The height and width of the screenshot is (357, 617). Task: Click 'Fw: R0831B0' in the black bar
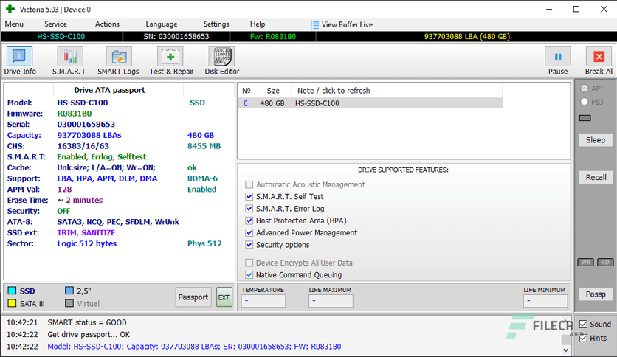(272, 37)
